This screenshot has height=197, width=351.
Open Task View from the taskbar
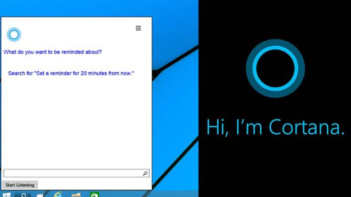click(x=40, y=196)
